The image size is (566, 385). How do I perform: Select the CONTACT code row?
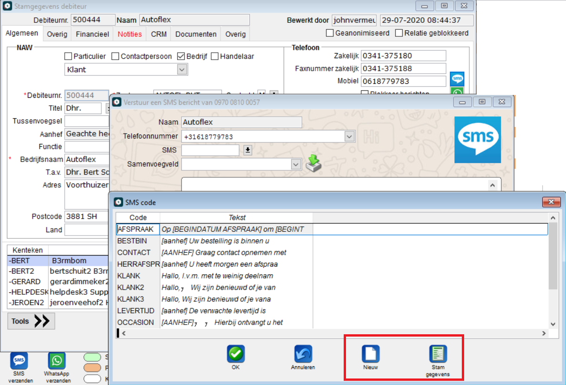coord(332,252)
